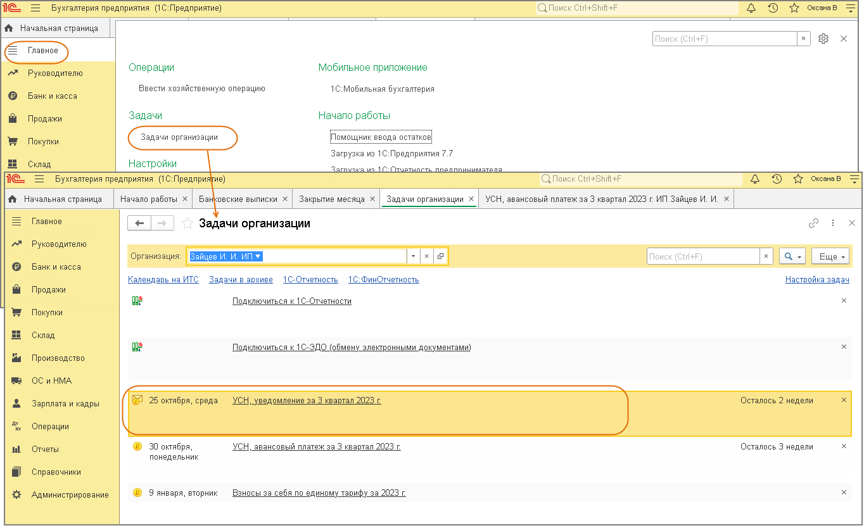The height and width of the screenshot is (528, 864).
Task: Dismiss the Подключиться к 1С-ЭДО task
Action: pyautogui.click(x=844, y=347)
